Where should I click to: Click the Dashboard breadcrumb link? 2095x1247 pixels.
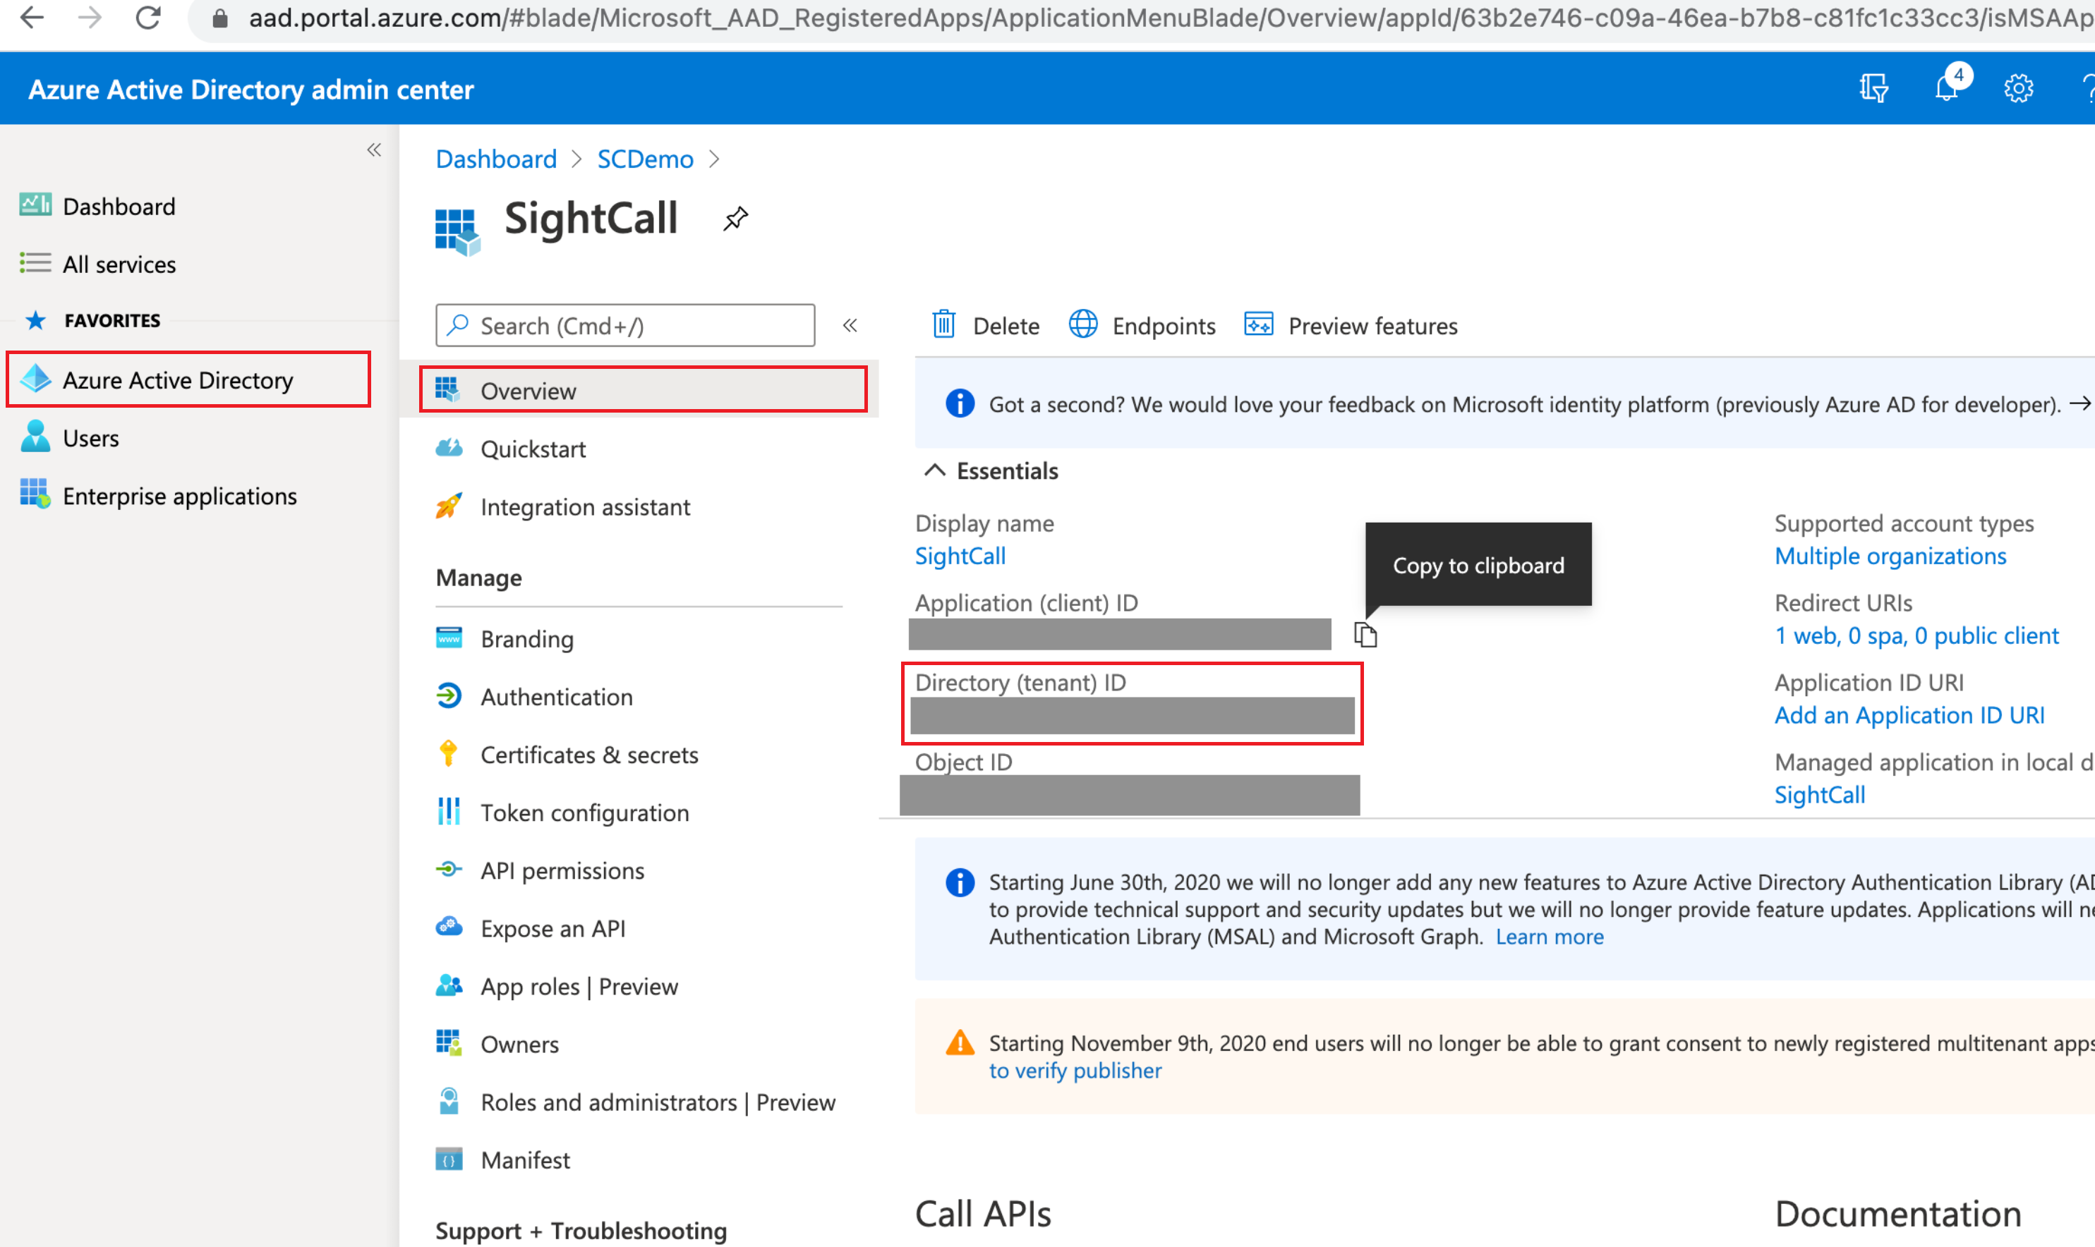496,159
